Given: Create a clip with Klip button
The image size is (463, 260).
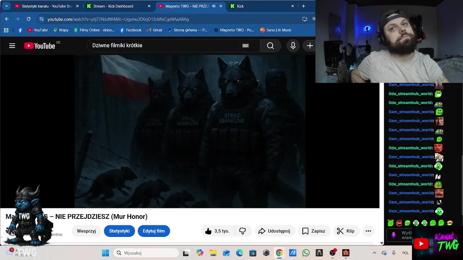Looking at the screenshot, I should [346, 231].
